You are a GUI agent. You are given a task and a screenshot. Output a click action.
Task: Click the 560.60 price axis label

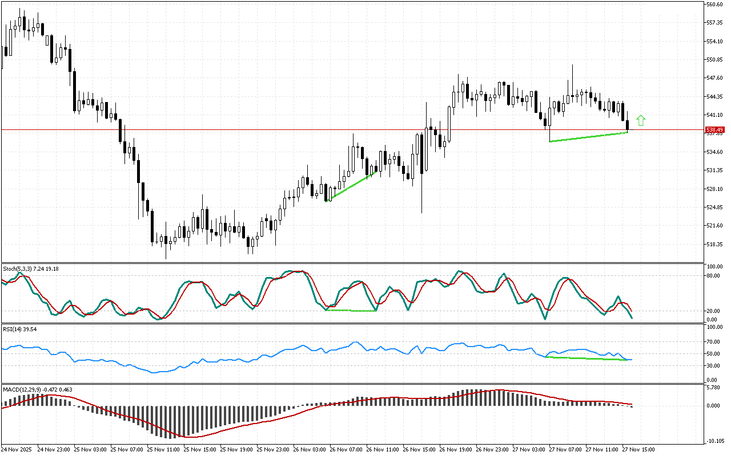coord(715,5)
